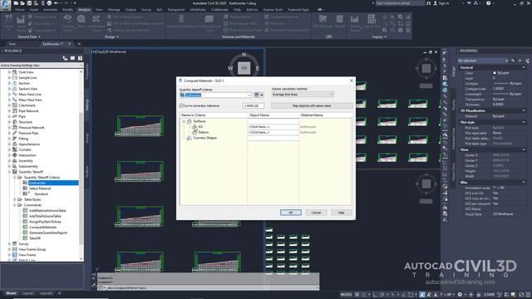
Task: Open the Ground Data panel dropdown
Action: click(29, 37)
